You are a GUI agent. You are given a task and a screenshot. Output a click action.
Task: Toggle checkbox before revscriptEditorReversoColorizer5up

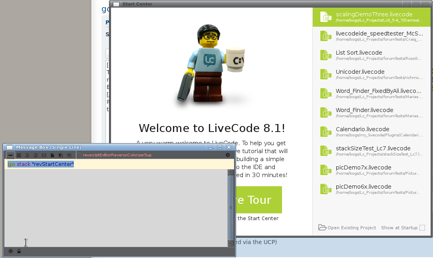pyautogui.click(x=79, y=155)
